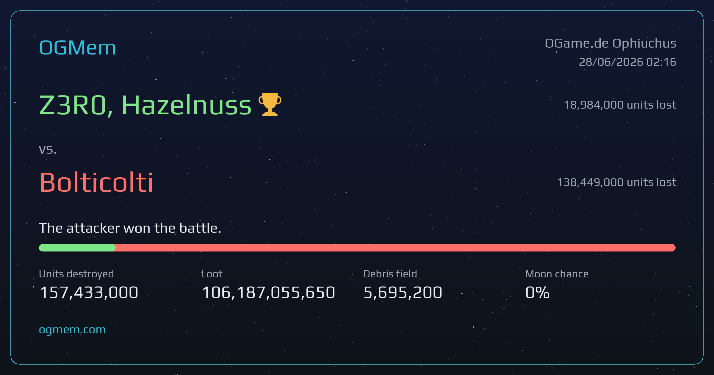Click the Units destroyed value 157,433,000
The height and width of the screenshot is (375, 714).
tap(89, 292)
